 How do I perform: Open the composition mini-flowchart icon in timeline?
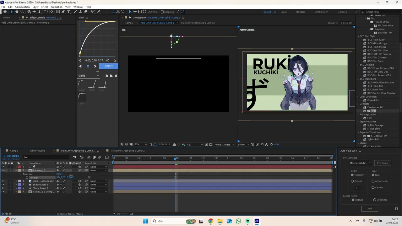[75, 157]
